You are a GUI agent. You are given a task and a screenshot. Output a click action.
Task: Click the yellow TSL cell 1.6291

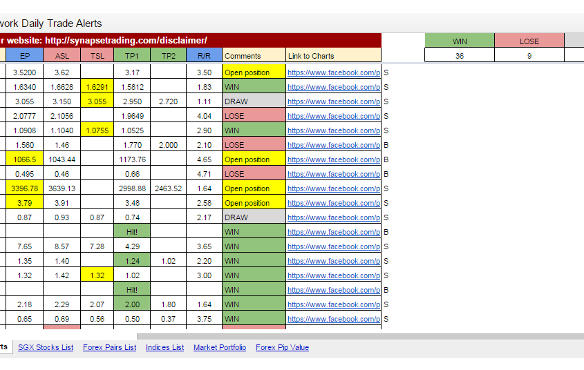(x=97, y=87)
